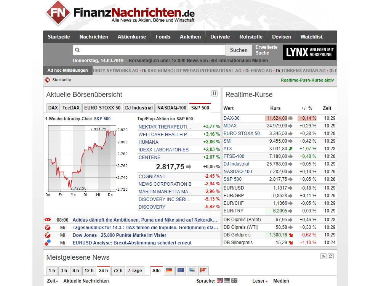Switch to the DAX tab
Viewport: 381px width, 286px height.
tap(53, 108)
